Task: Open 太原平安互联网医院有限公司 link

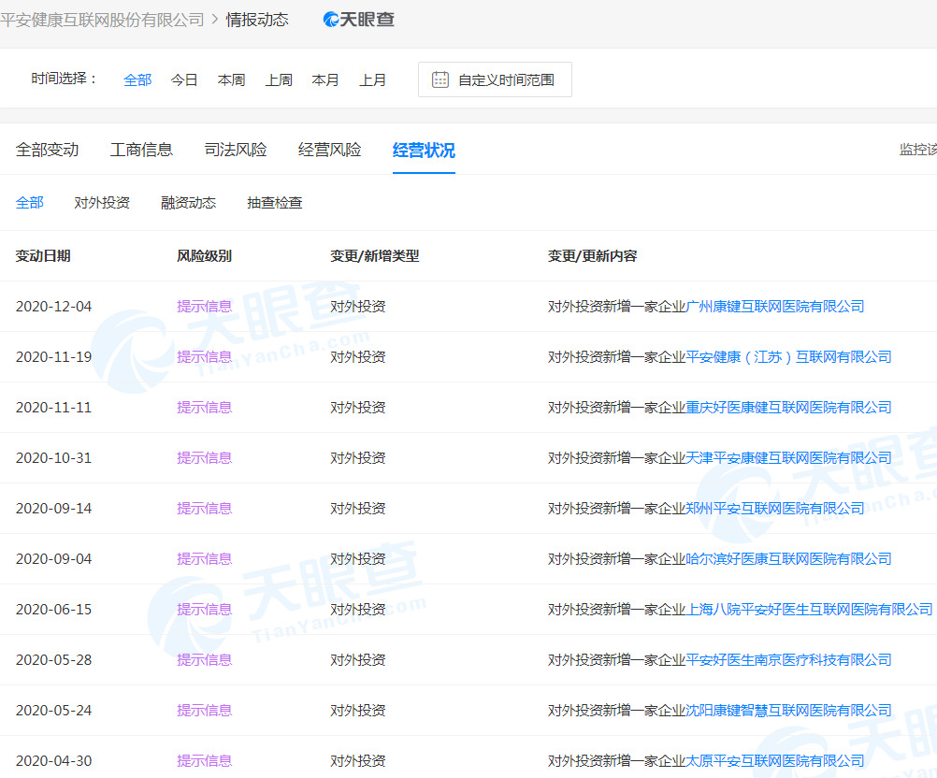Action: point(774,760)
